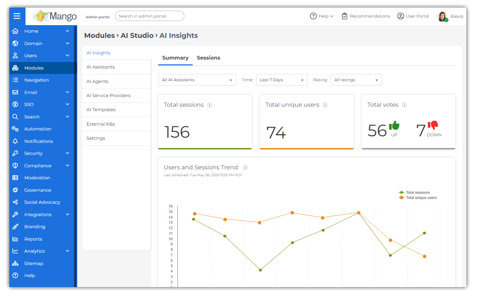Image resolution: width=477 pixels, height=296 pixels.
Task: Click Alexis profile avatar
Action: click(x=442, y=16)
